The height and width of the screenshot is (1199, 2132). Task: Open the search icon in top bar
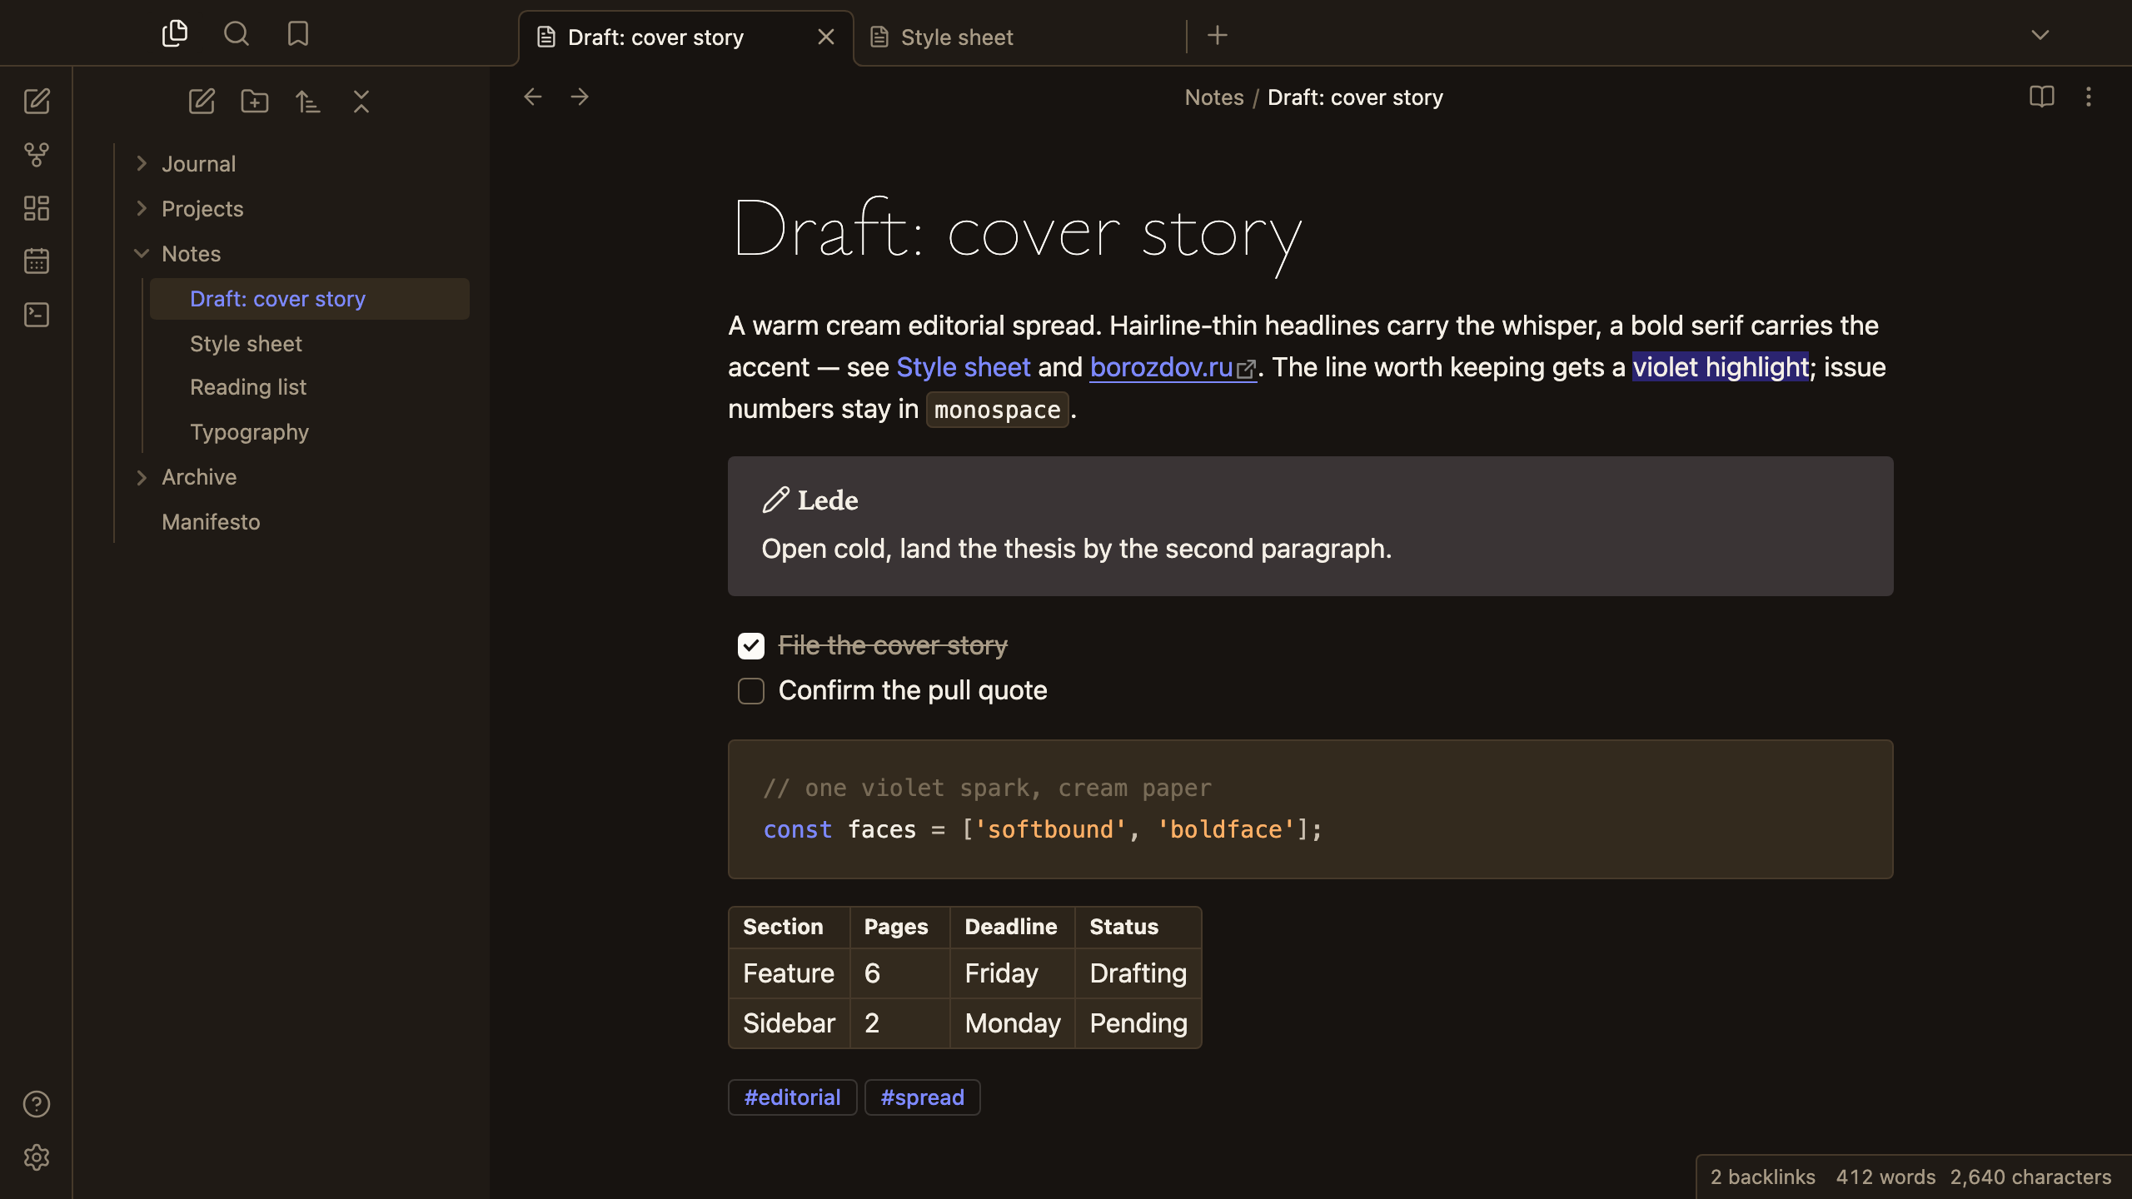click(x=237, y=34)
